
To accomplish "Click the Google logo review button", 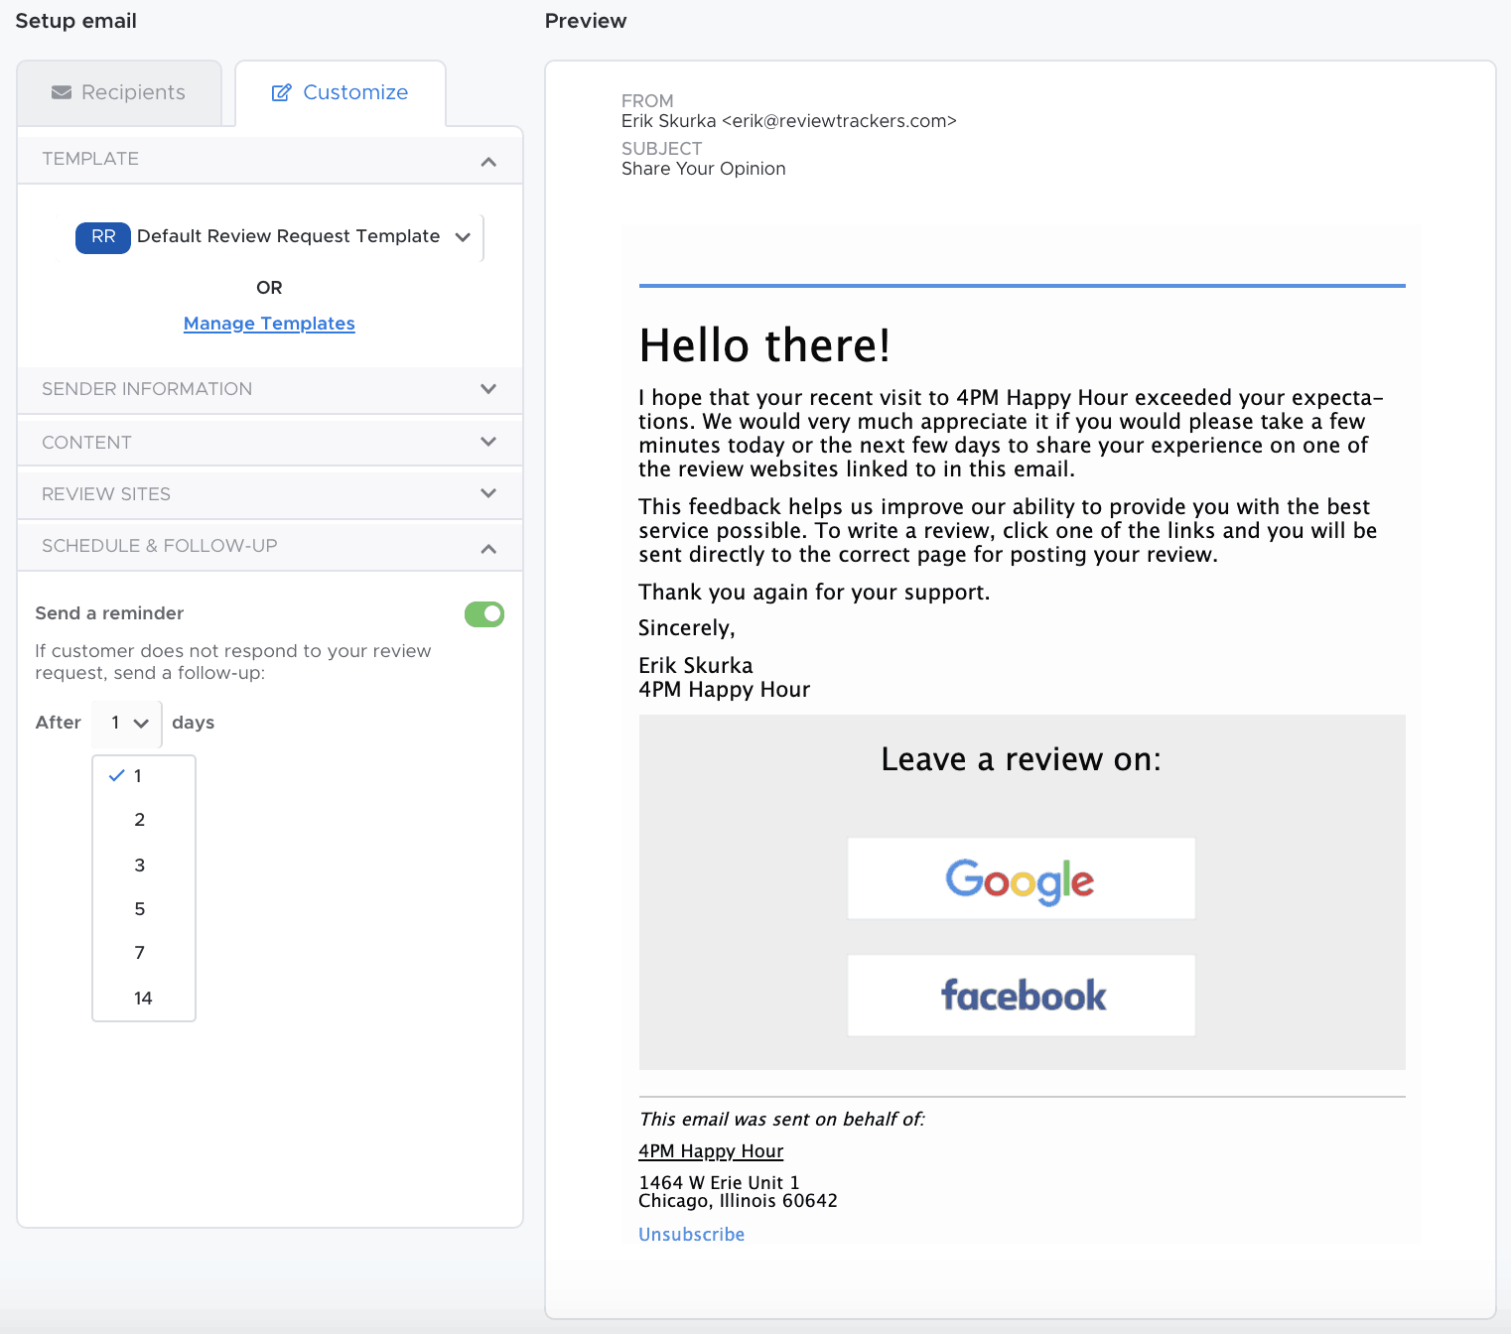I will click(1021, 878).
